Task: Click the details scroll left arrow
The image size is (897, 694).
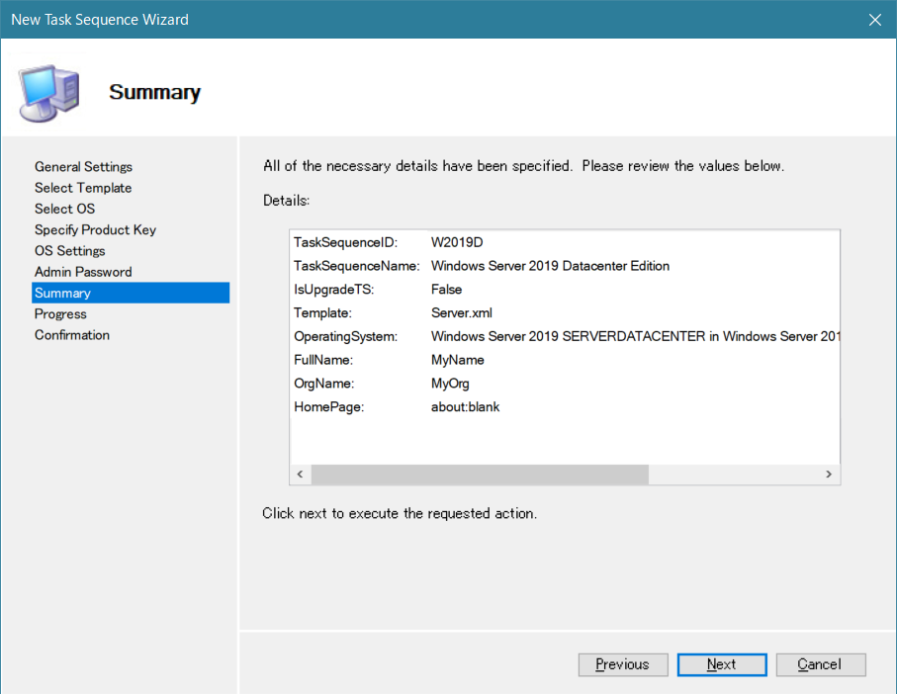Action: (301, 474)
